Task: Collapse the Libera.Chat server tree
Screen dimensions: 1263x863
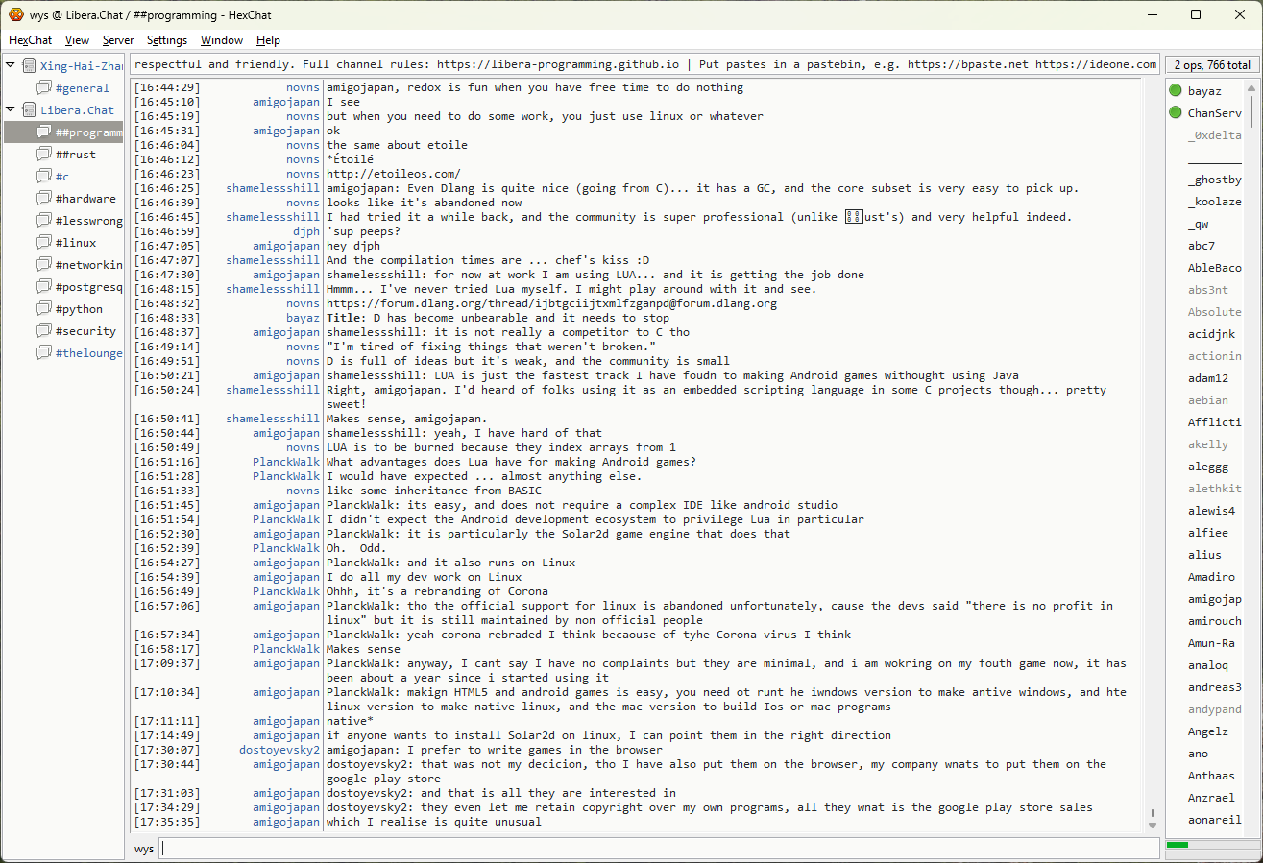Action: 11,110
